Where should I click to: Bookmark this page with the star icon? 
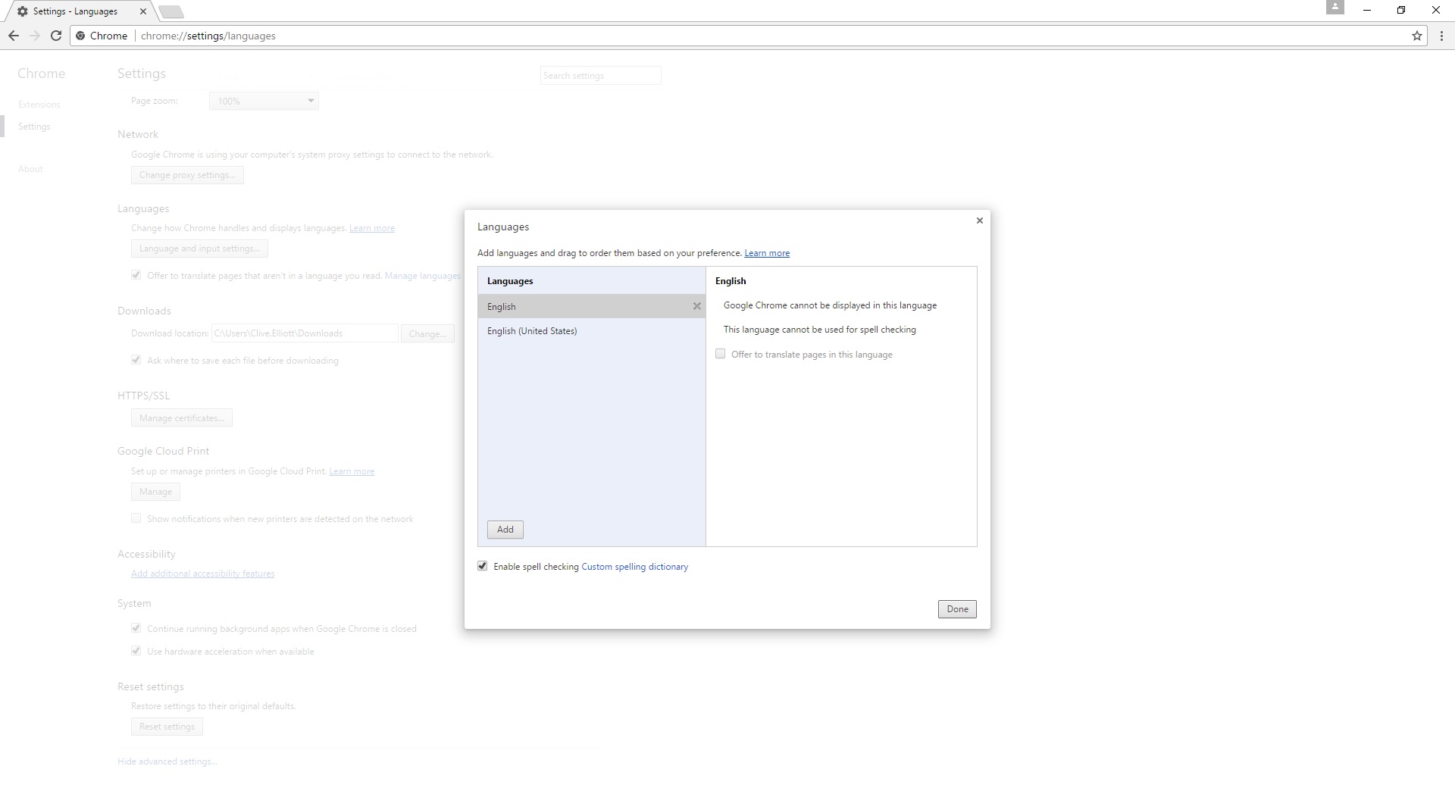[x=1416, y=36]
